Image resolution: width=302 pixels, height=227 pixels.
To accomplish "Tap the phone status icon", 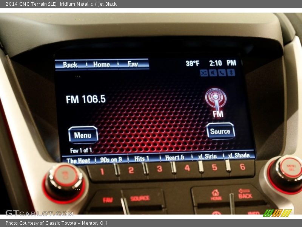I will (x=222, y=73).
